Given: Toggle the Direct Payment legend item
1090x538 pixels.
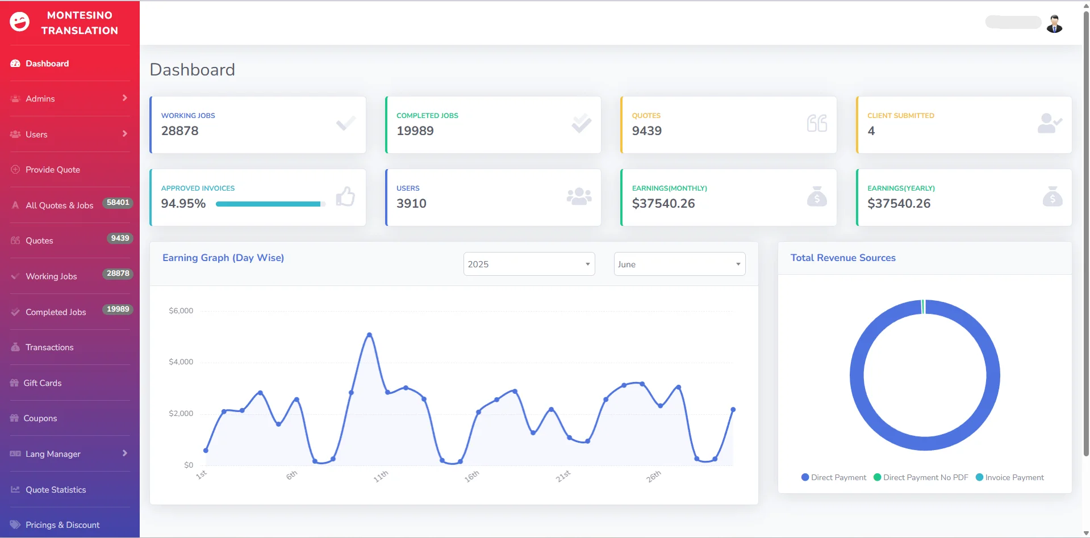Looking at the screenshot, I should [833, 477].
